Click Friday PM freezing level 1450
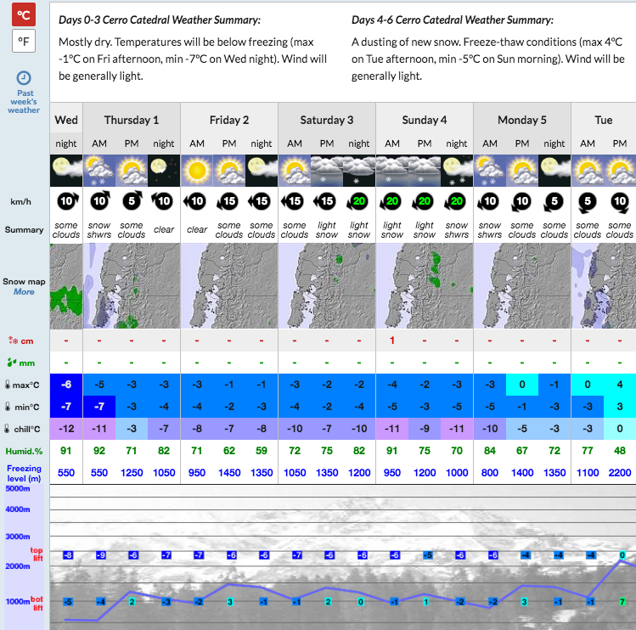Screen dimensions: 636x630 229,473
